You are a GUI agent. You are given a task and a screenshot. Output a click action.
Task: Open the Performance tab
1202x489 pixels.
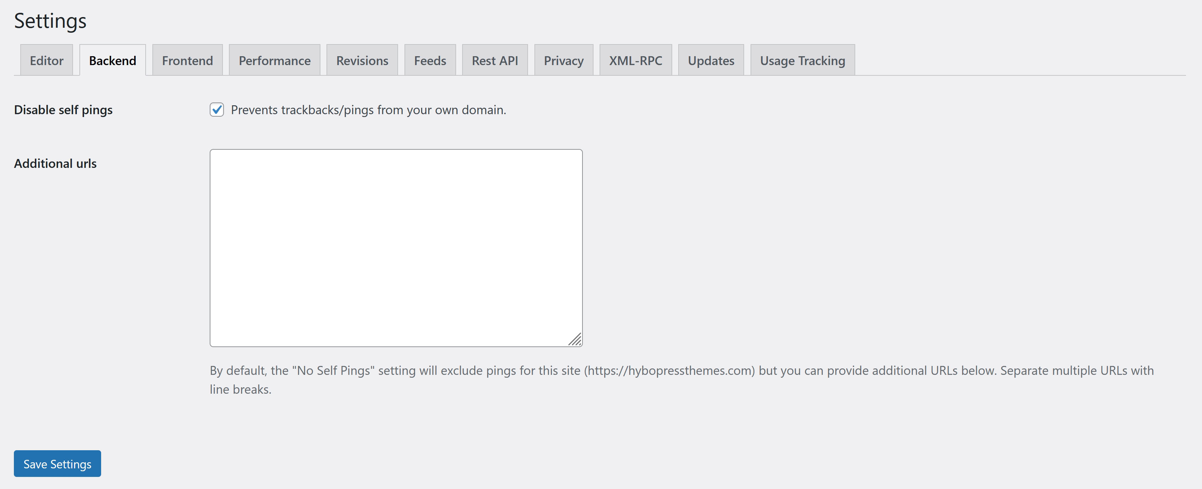click(x=275, y=60)
